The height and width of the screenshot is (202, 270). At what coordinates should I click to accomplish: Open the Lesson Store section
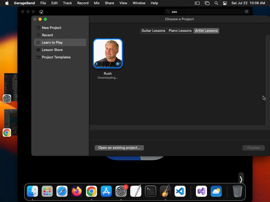coord(60,50)
